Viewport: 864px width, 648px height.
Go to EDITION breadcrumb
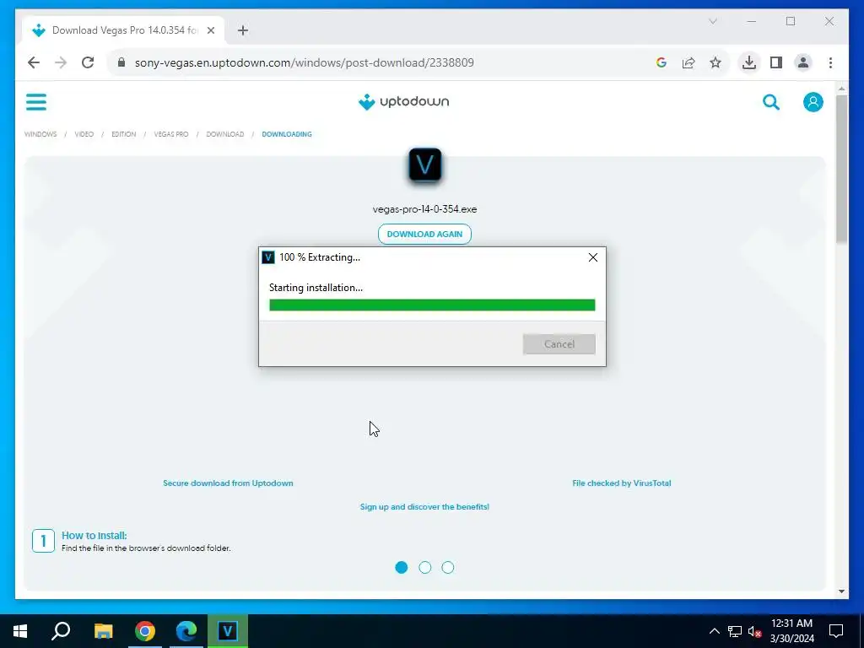pos(123,134)
